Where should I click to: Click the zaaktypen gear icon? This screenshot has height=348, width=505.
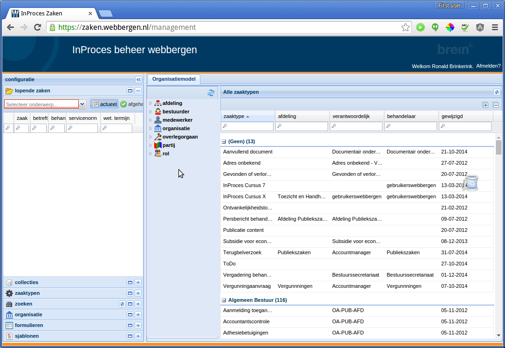(x=9, y=293)
